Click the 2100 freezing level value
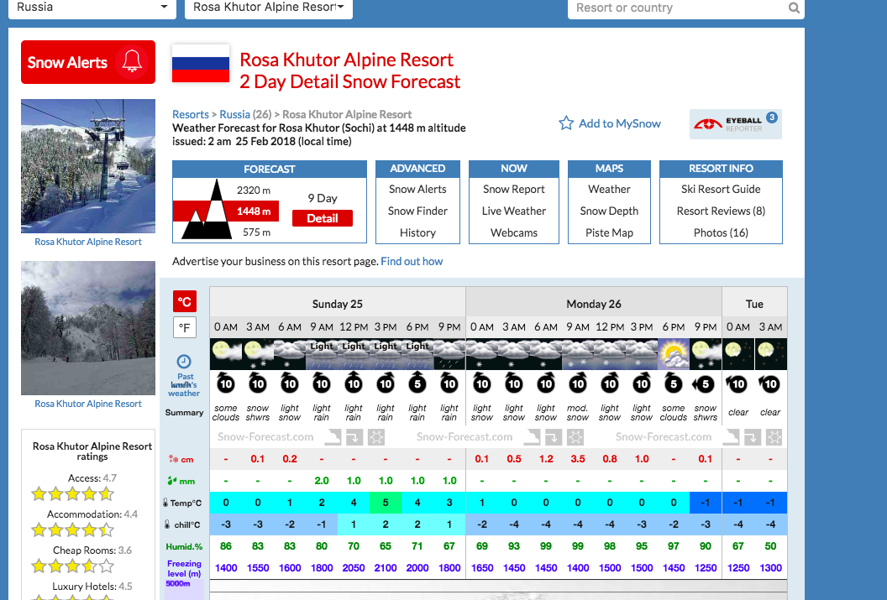Viewport: 887px width, 600px height. 386,568
